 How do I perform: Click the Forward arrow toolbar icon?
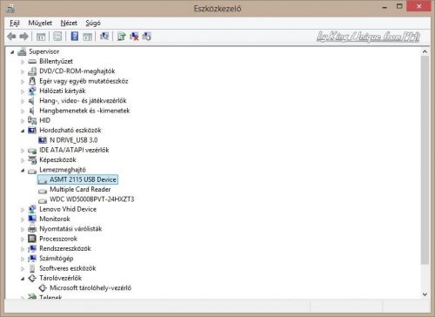pos(23,37)
